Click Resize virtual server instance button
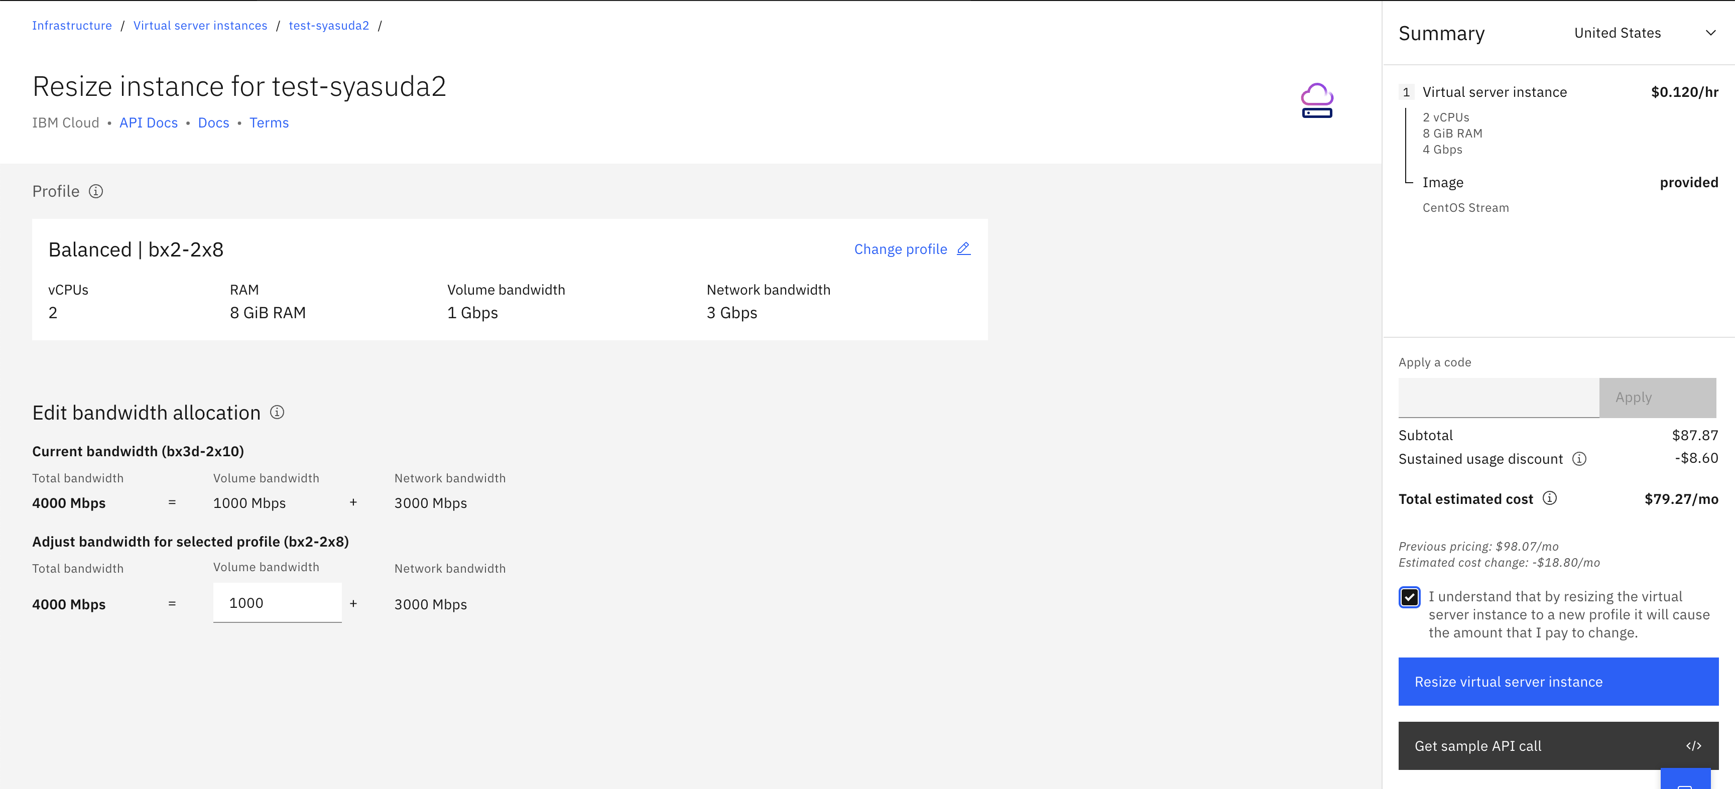Screen dimensions: 1735x789 [1558, 681]
